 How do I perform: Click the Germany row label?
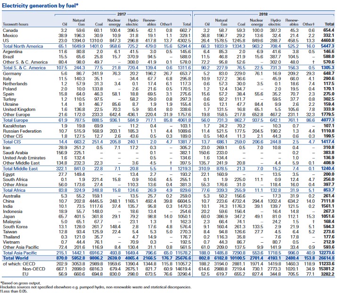pos(12,74)
